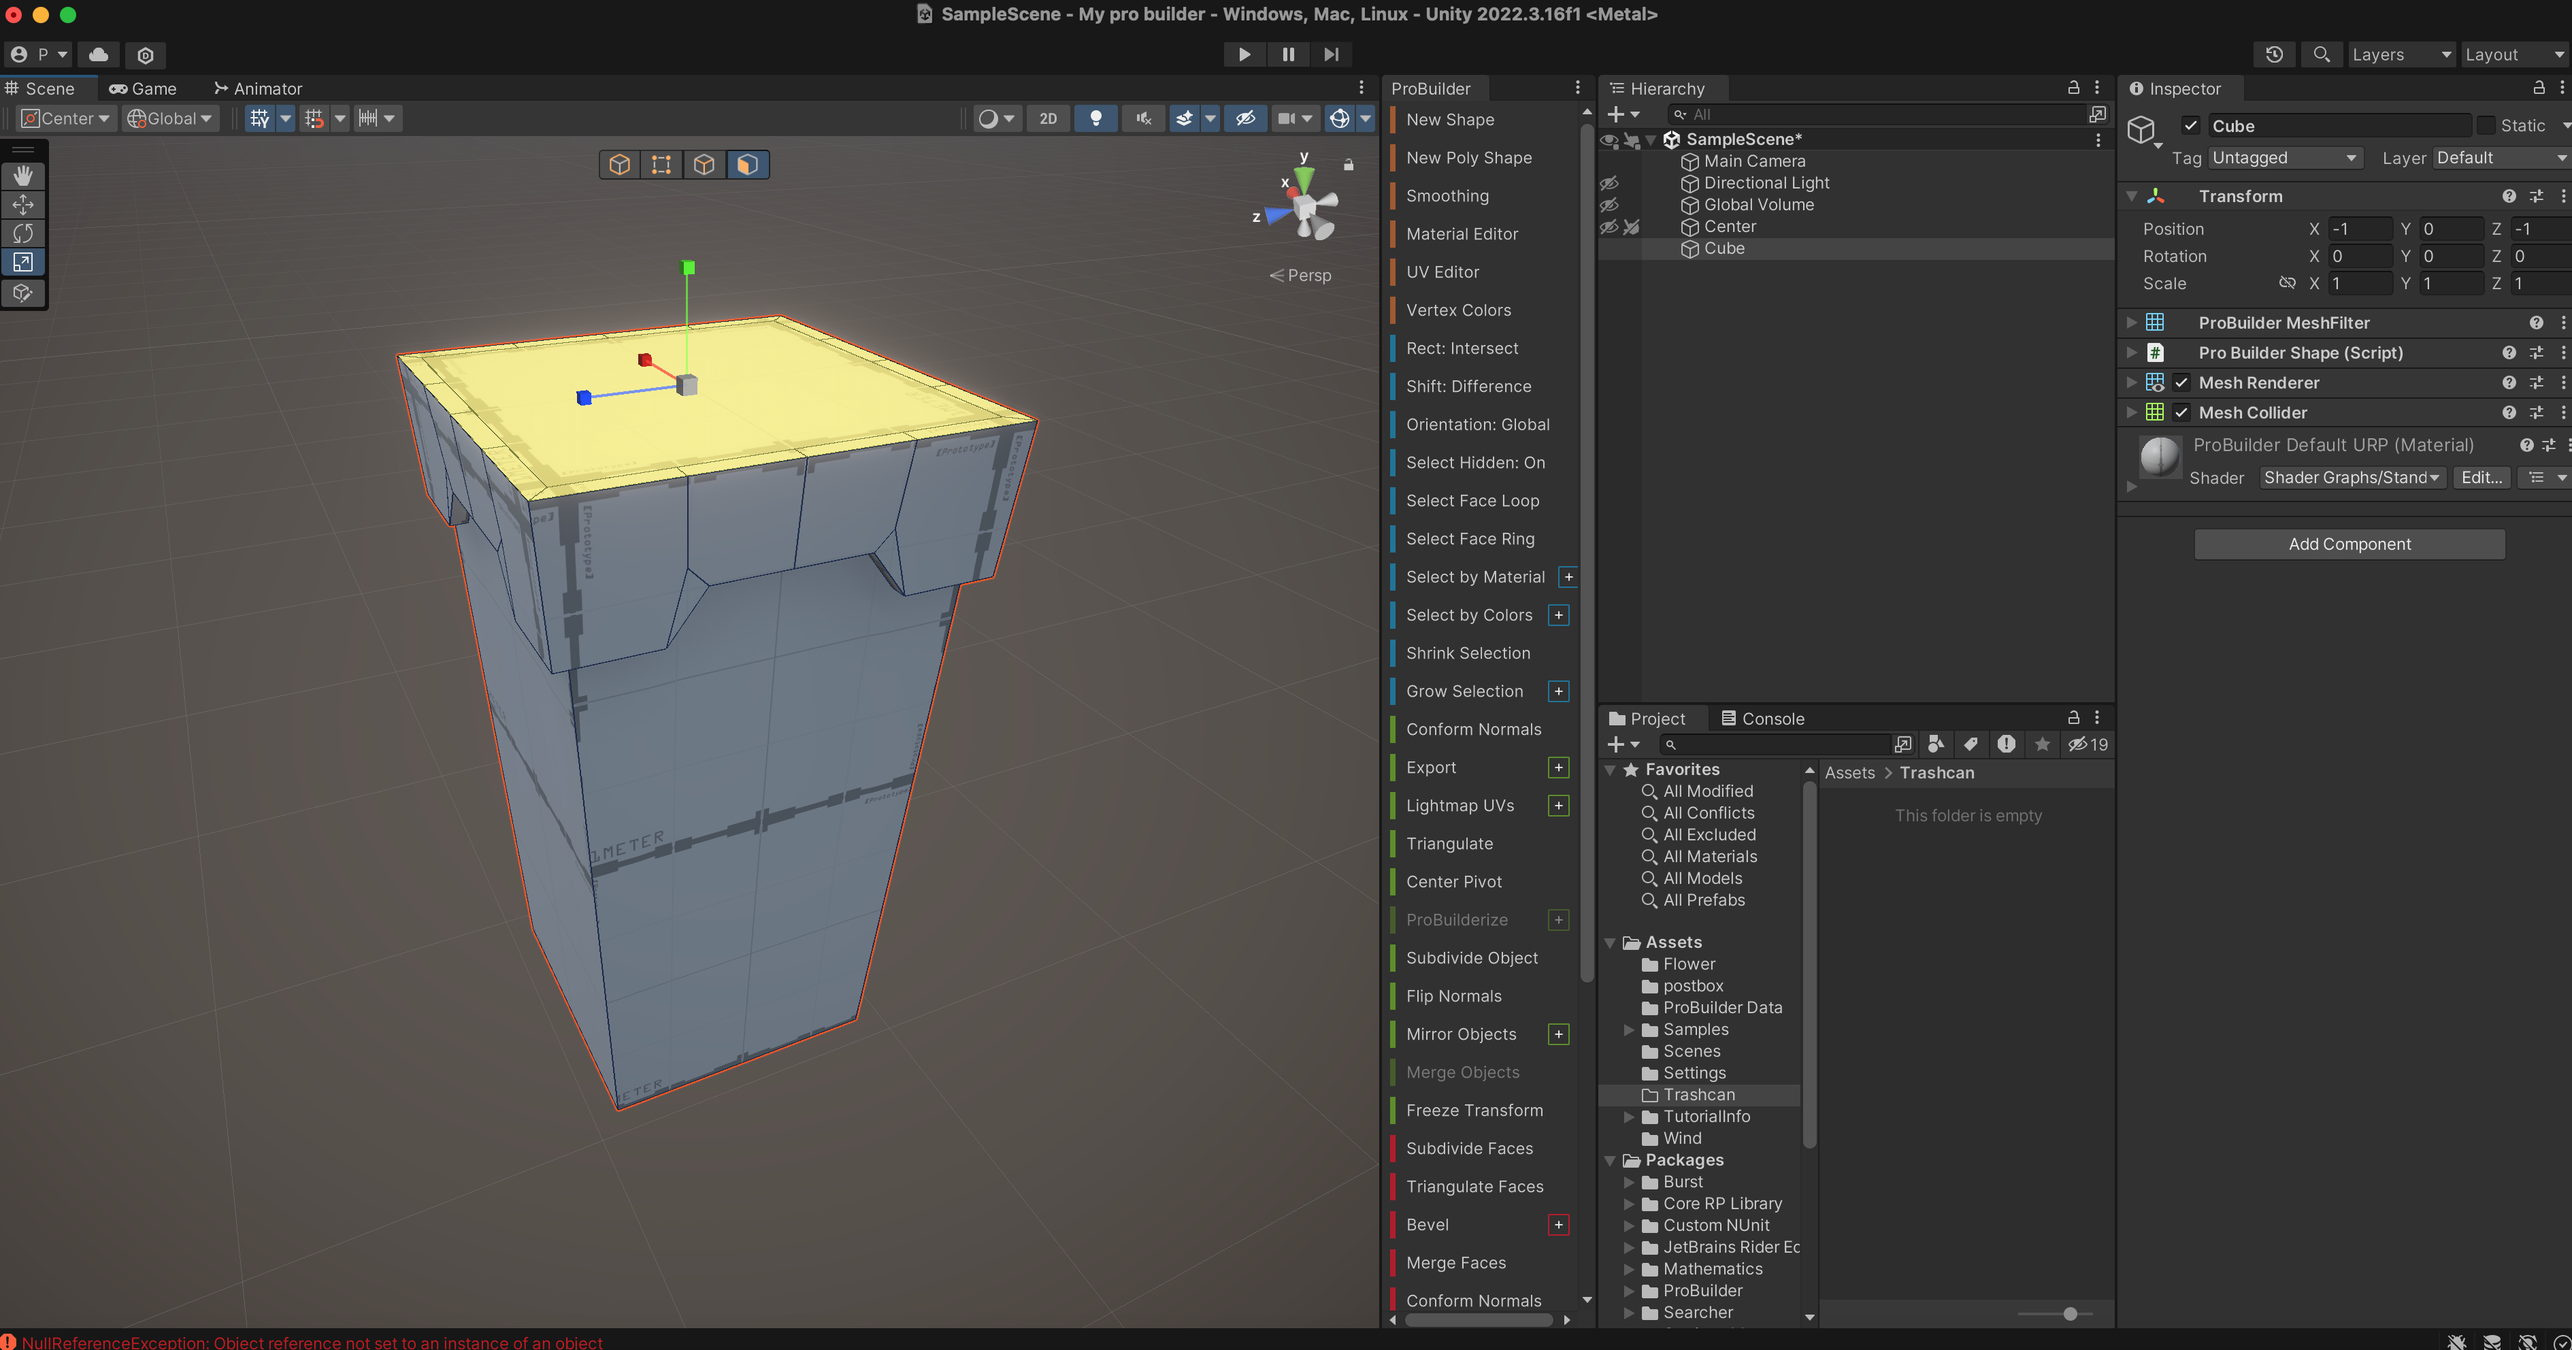Open the Layers dropdown

point(2401,55)
